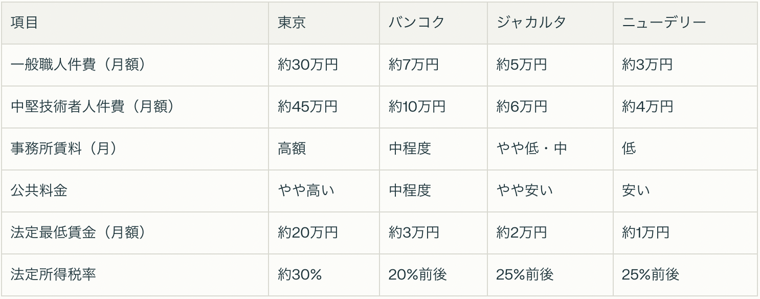
Task: Select the 一般職人件費（月額） row label
Action: (79, 65)
